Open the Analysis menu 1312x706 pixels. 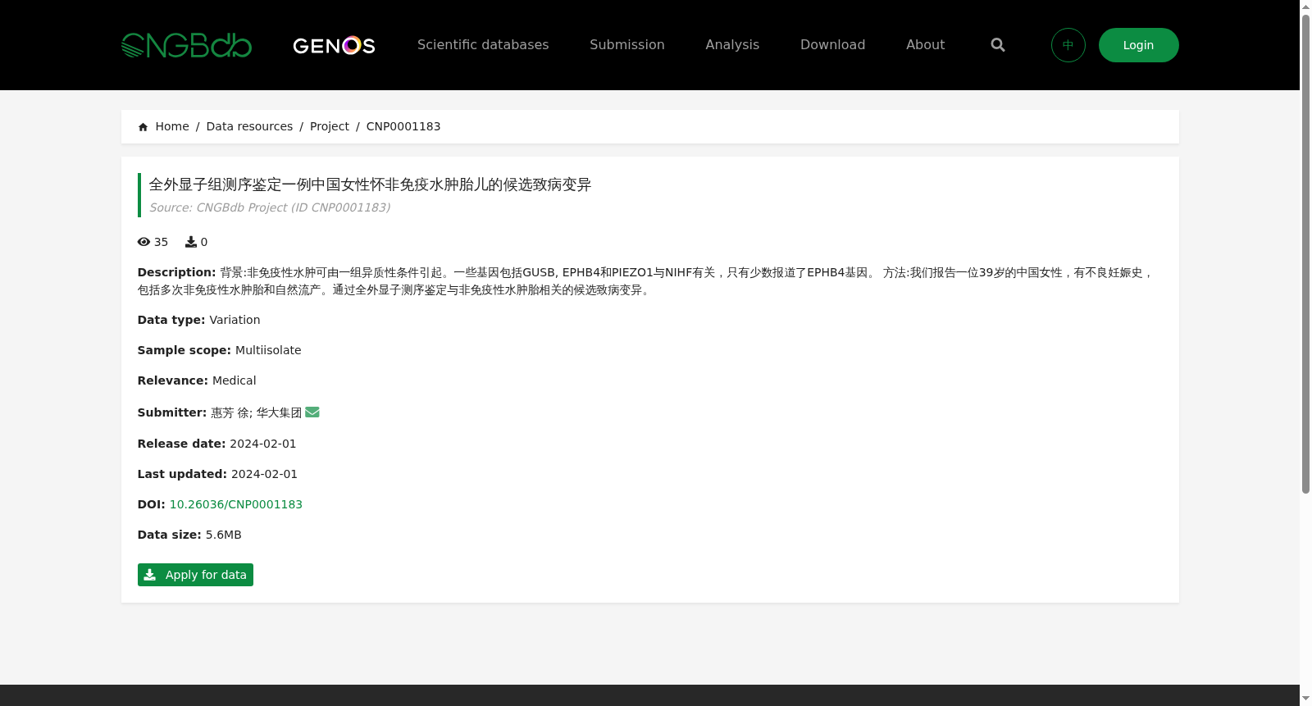pyautogui.click(x=732, y=45)
